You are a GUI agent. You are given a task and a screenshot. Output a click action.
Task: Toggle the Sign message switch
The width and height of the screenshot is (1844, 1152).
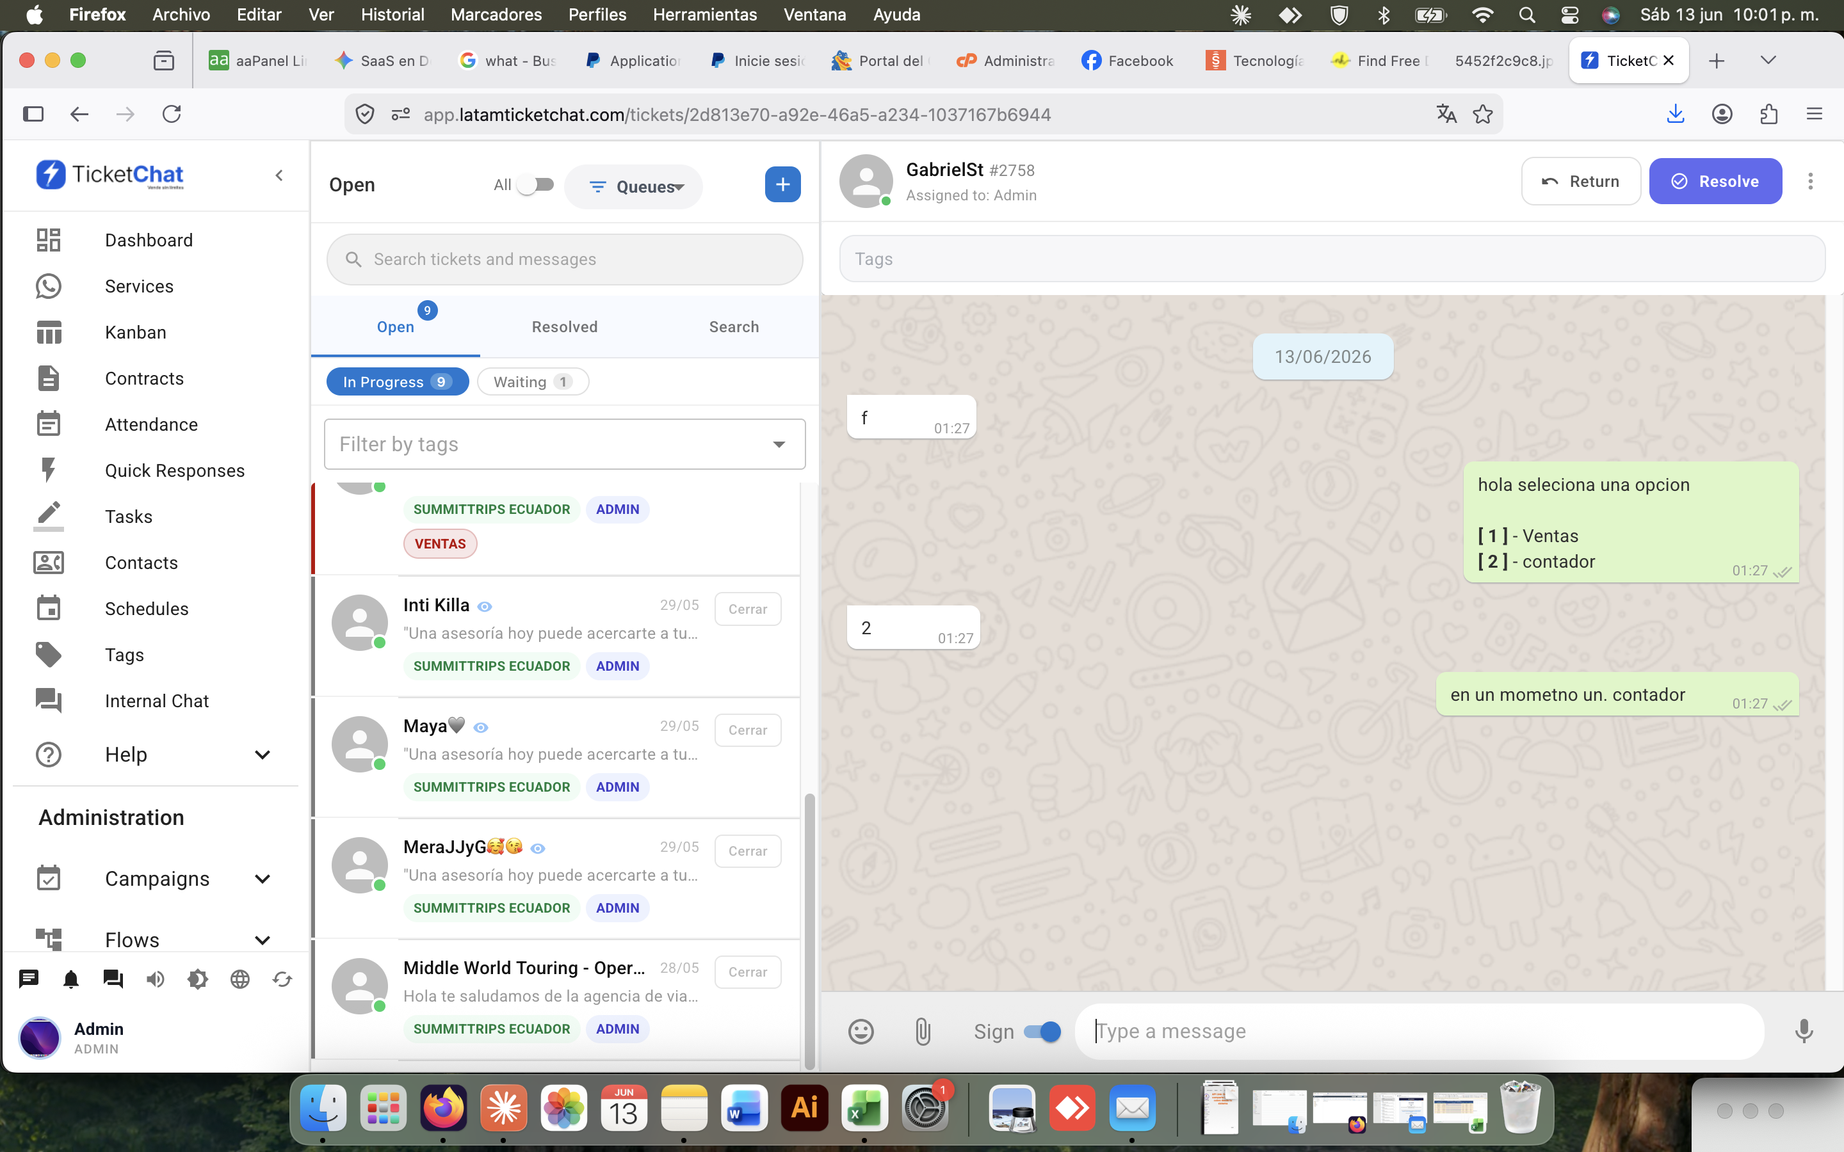(x=1042, y=1032)
